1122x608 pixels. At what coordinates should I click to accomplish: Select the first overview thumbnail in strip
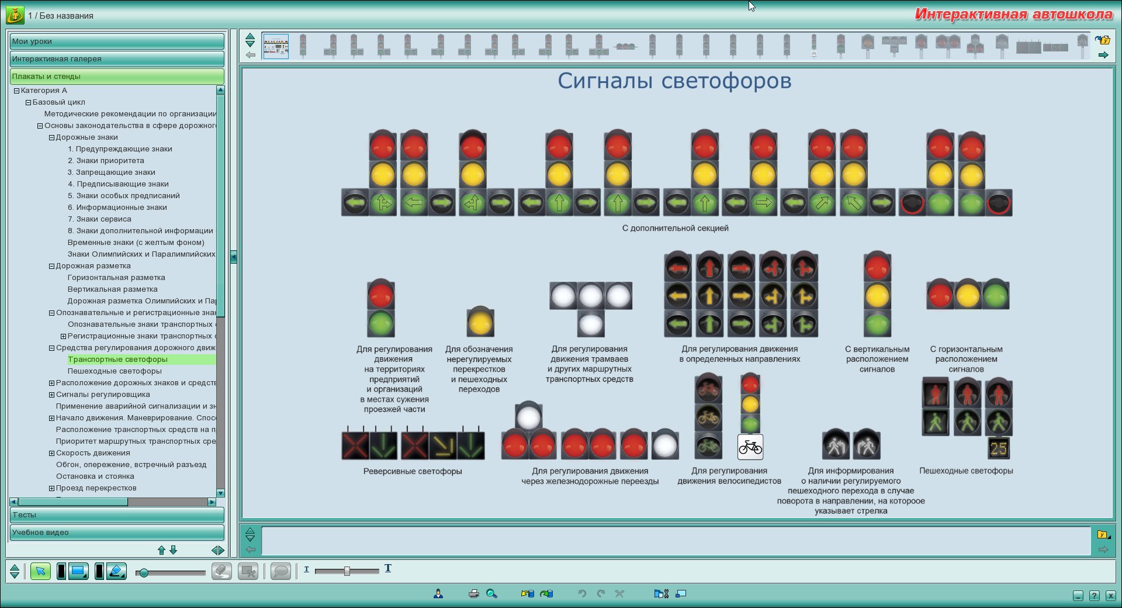[x=276, y=46]
